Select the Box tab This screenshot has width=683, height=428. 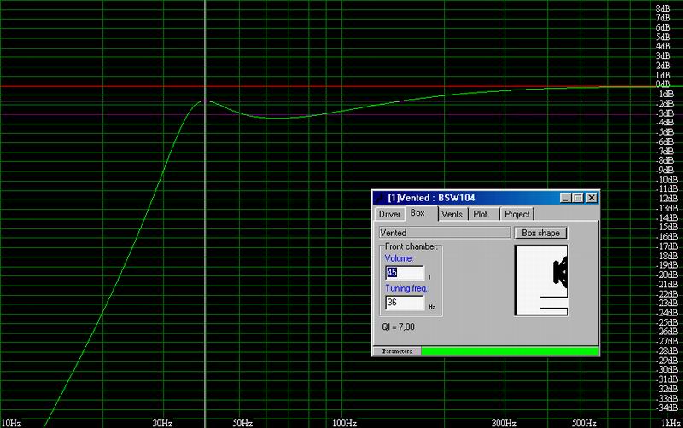(x=418, y=213)
